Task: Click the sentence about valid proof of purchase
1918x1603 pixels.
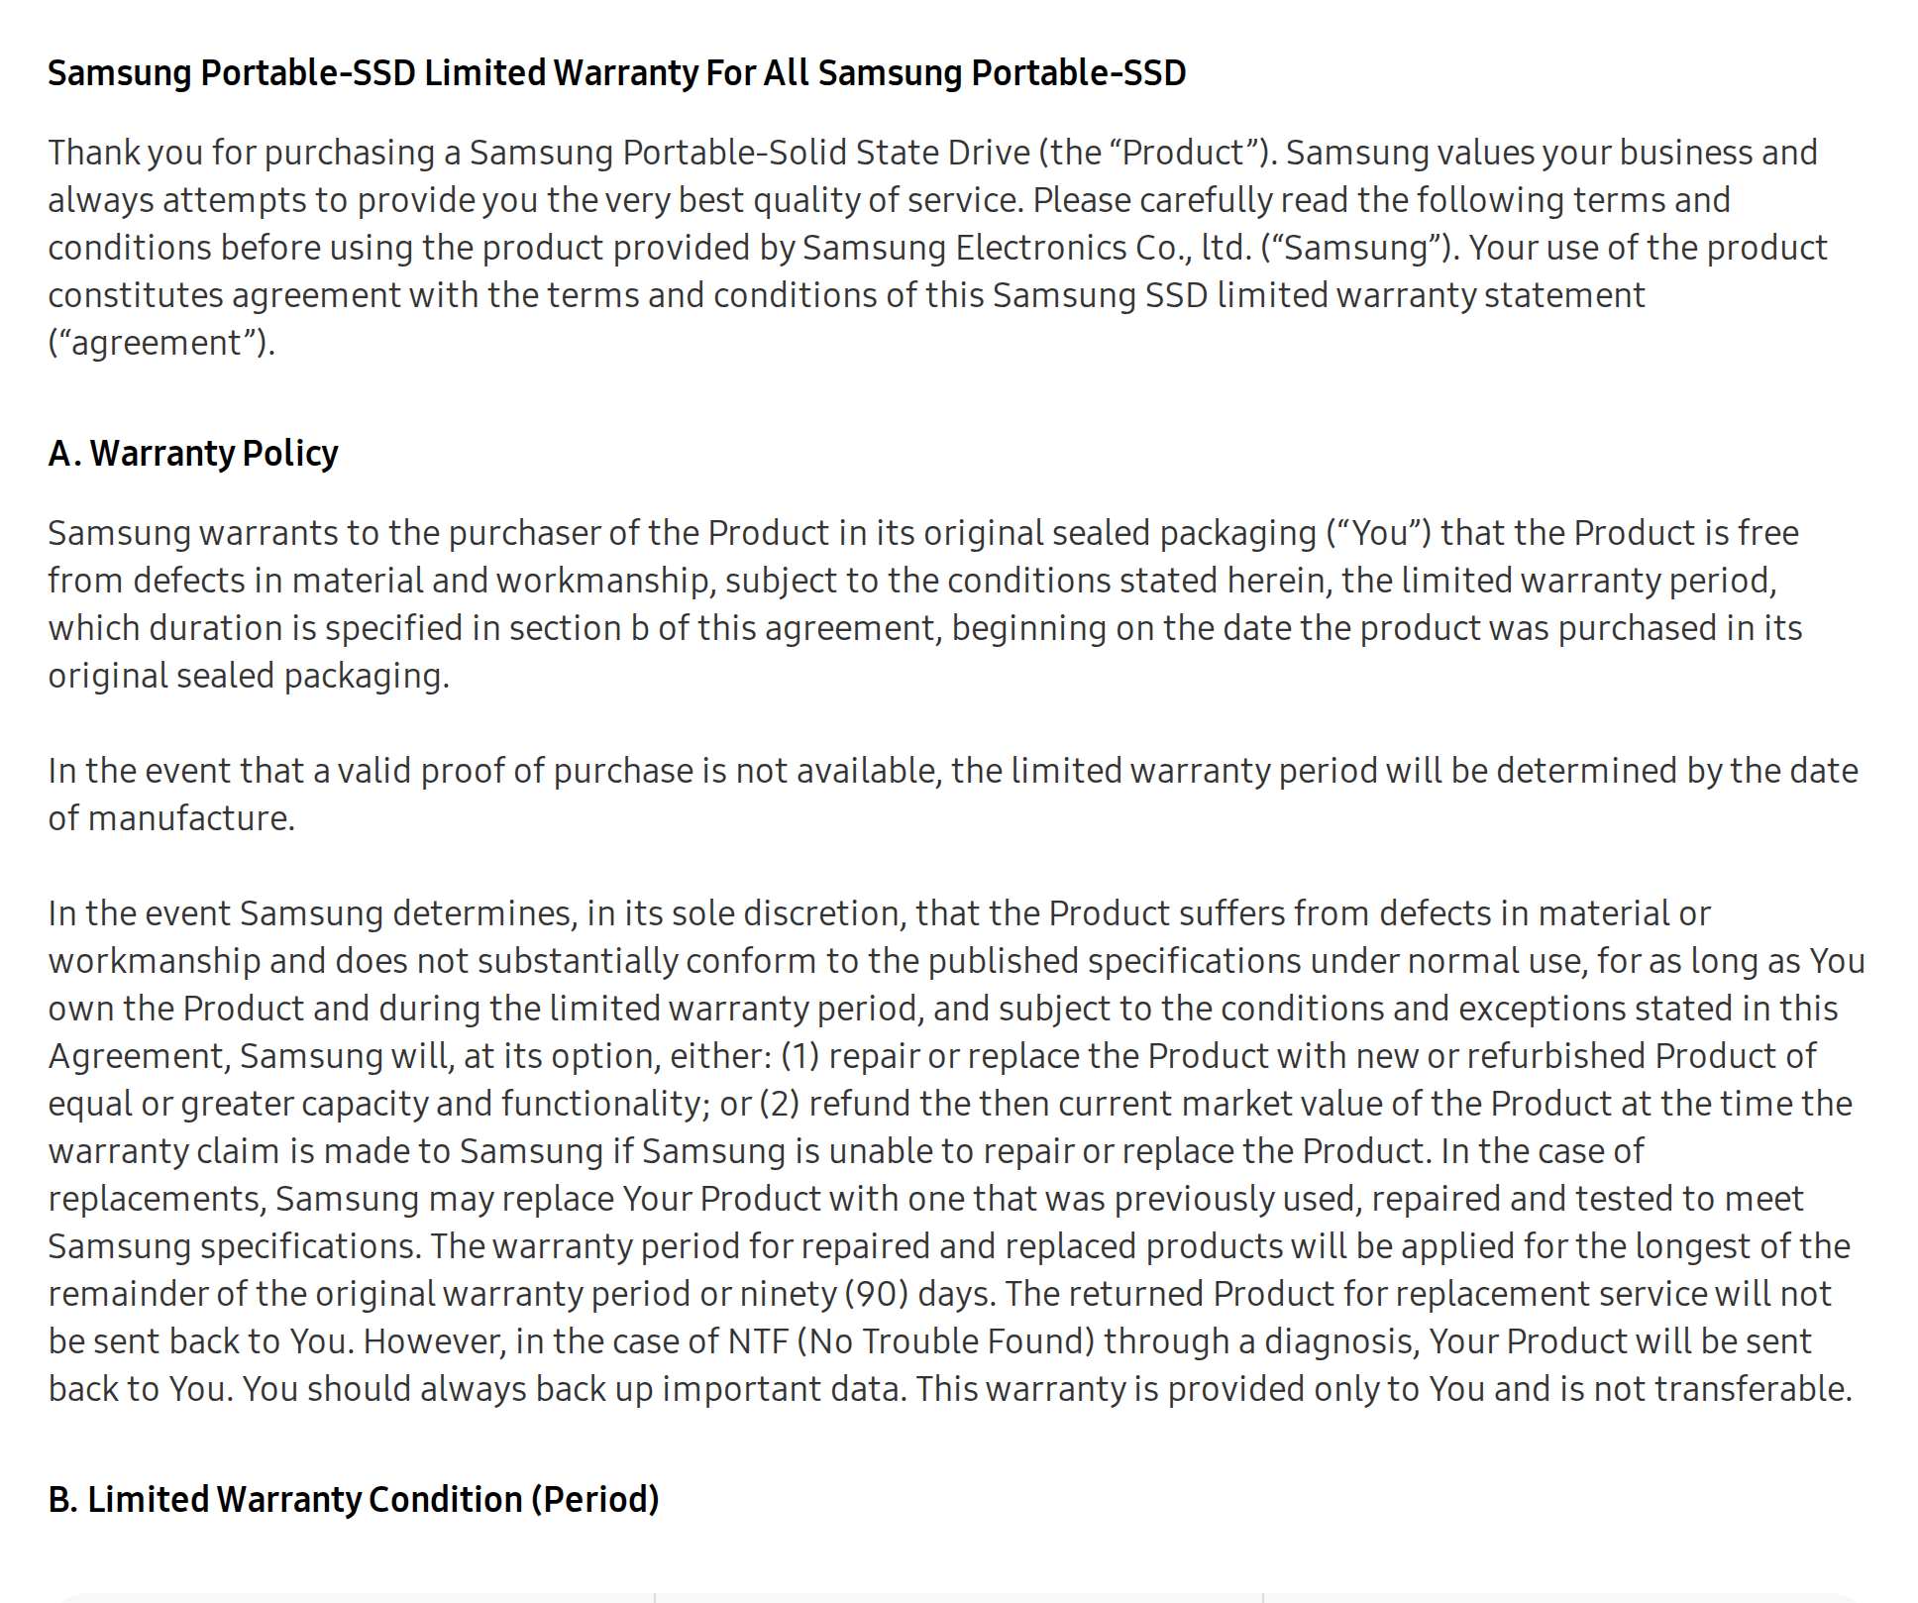Action: click(953, 795)
